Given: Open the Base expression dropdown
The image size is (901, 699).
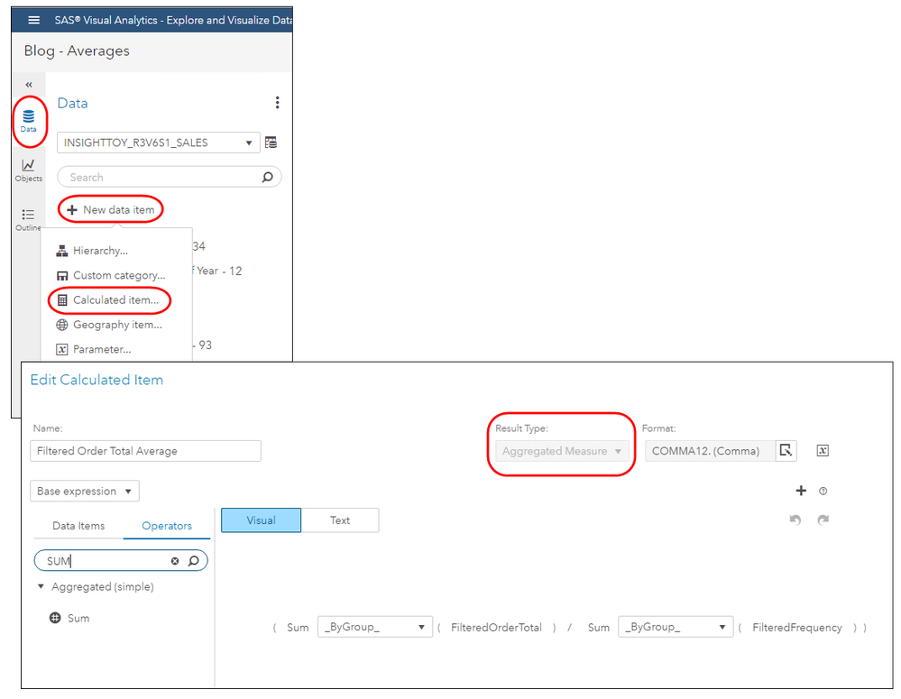Looking at the screenshot, I should click(x=85, y=491).
